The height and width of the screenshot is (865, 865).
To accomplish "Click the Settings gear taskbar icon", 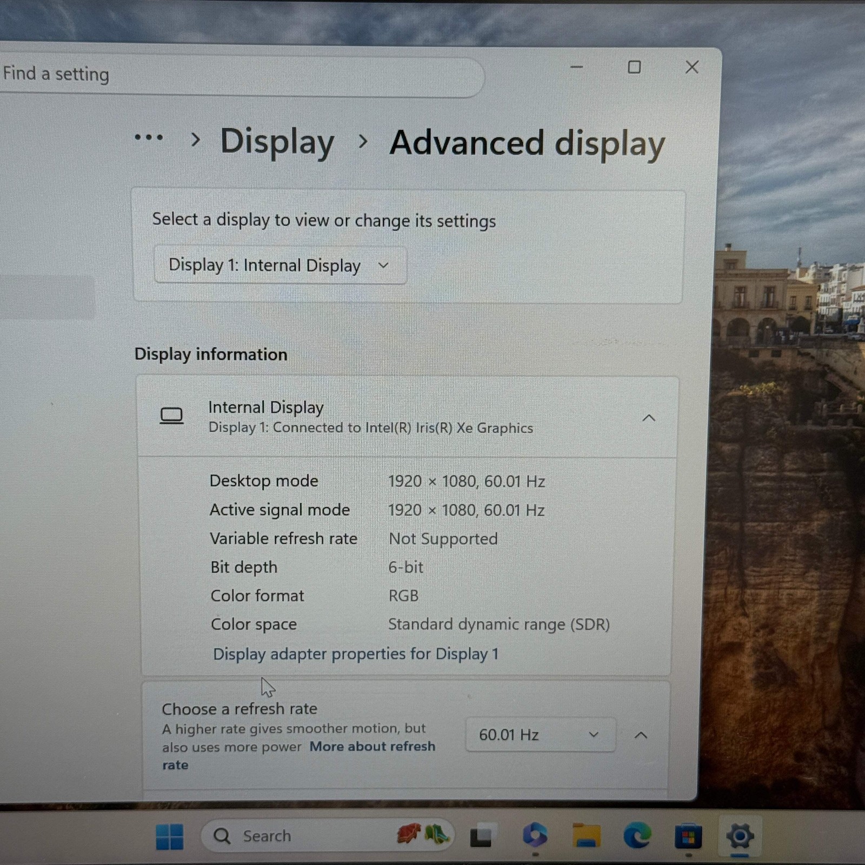I will (x=740, y=836).
